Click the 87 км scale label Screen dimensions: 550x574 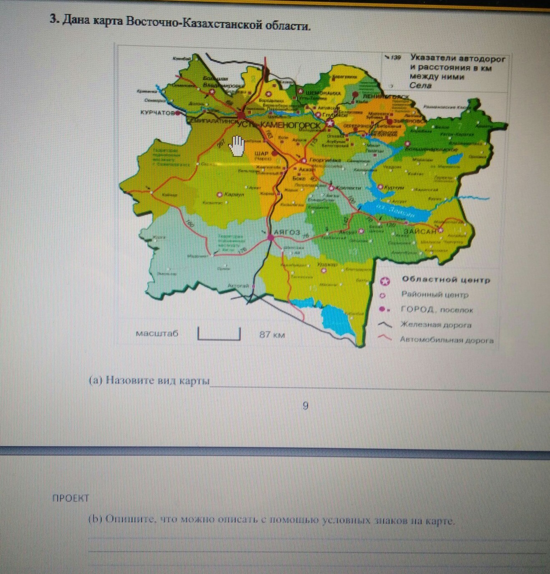pos(272,335)
